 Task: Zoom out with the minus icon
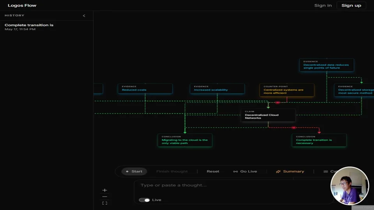tap(105, 197)
